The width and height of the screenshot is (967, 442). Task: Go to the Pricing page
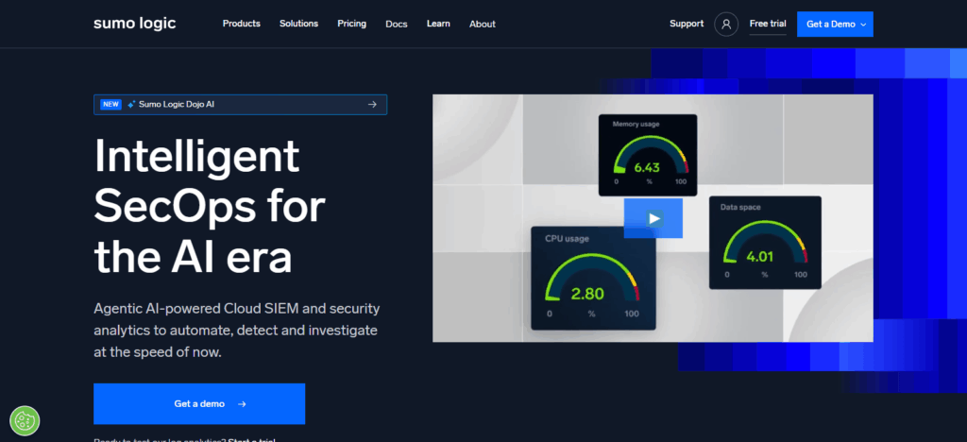click(x=351, y=24)
